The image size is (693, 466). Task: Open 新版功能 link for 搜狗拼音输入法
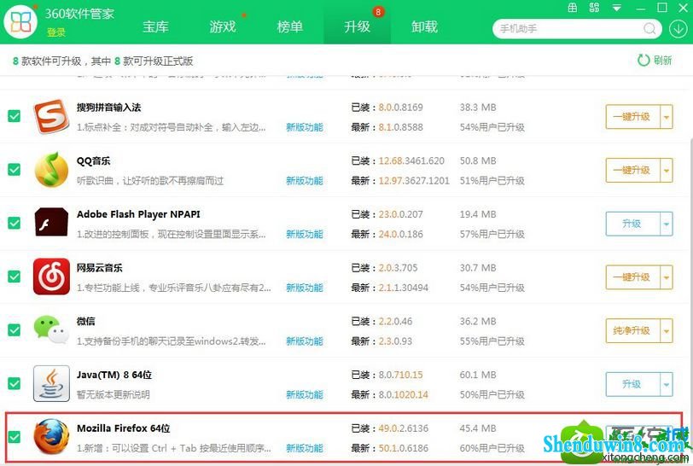click(305, 127)
